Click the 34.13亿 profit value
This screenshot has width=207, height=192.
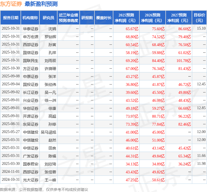[x=132, y=164]
